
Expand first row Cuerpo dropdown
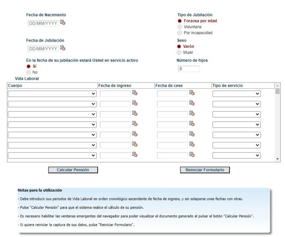tap(52, 94)
